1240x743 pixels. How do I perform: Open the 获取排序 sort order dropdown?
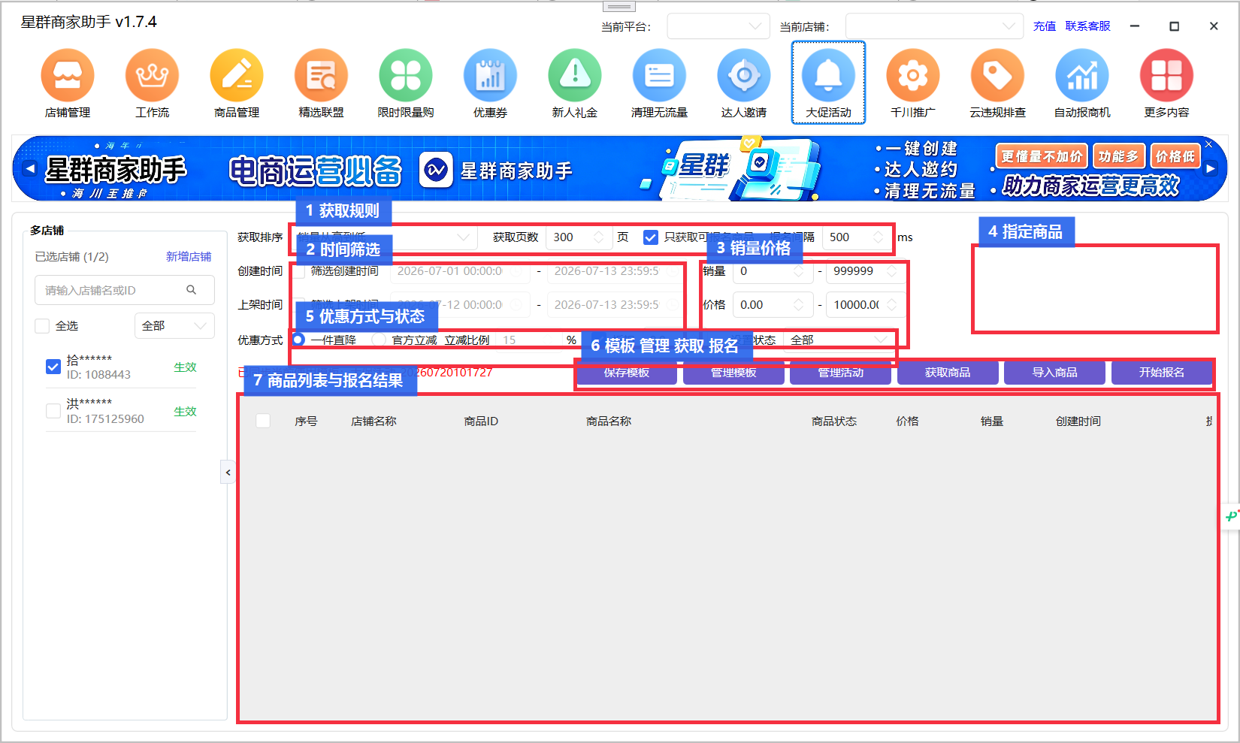384,237
